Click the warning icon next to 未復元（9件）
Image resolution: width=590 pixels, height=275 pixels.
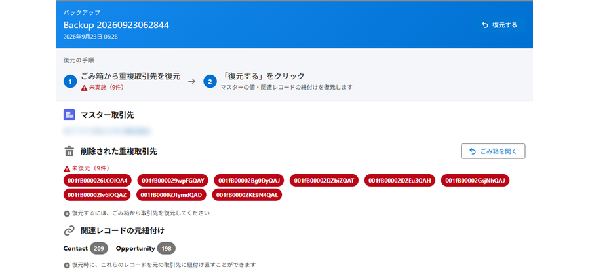click(67, 168)
